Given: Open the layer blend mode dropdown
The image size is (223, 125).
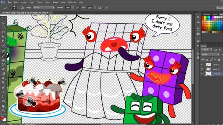Looking at the screenshot, I should tap(210, 55).
